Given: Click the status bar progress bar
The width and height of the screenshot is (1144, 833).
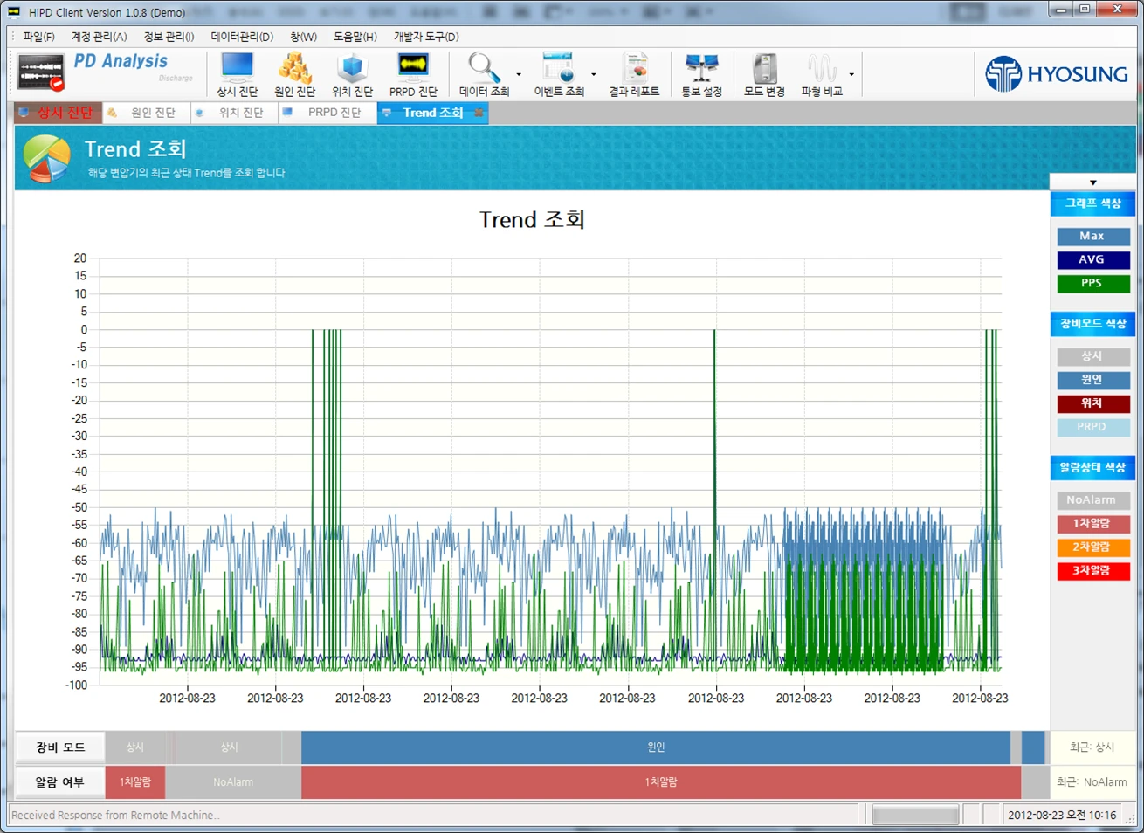Looking at the screenshot, I should click(x=915, y=815).
